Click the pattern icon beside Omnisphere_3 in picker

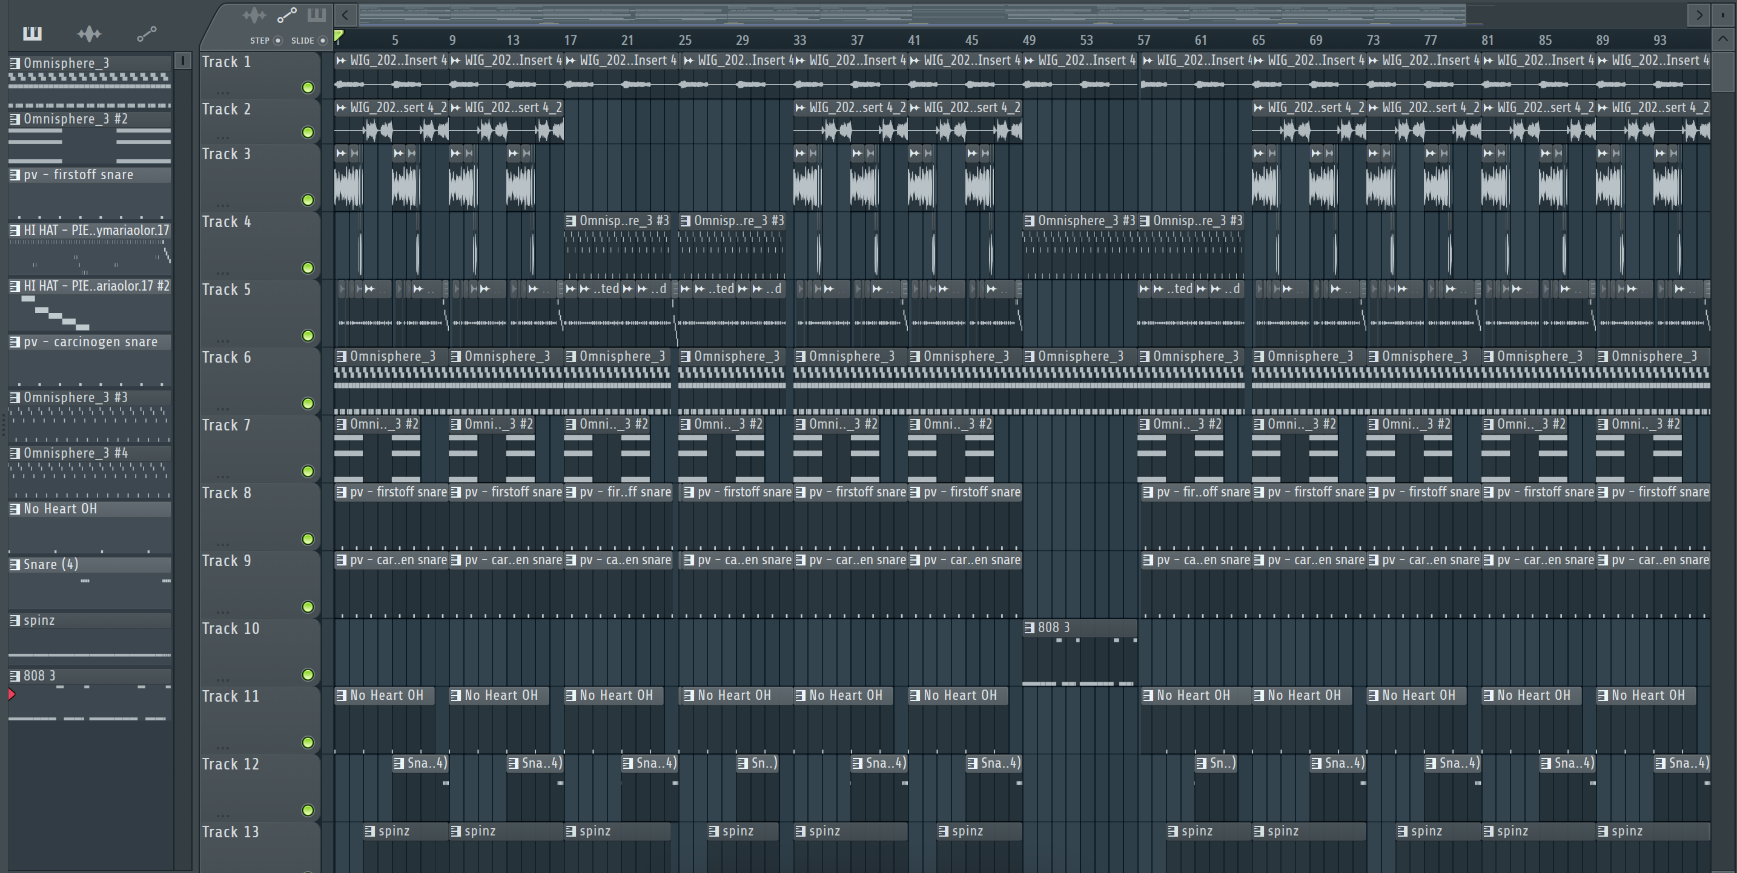click(15, 63)
